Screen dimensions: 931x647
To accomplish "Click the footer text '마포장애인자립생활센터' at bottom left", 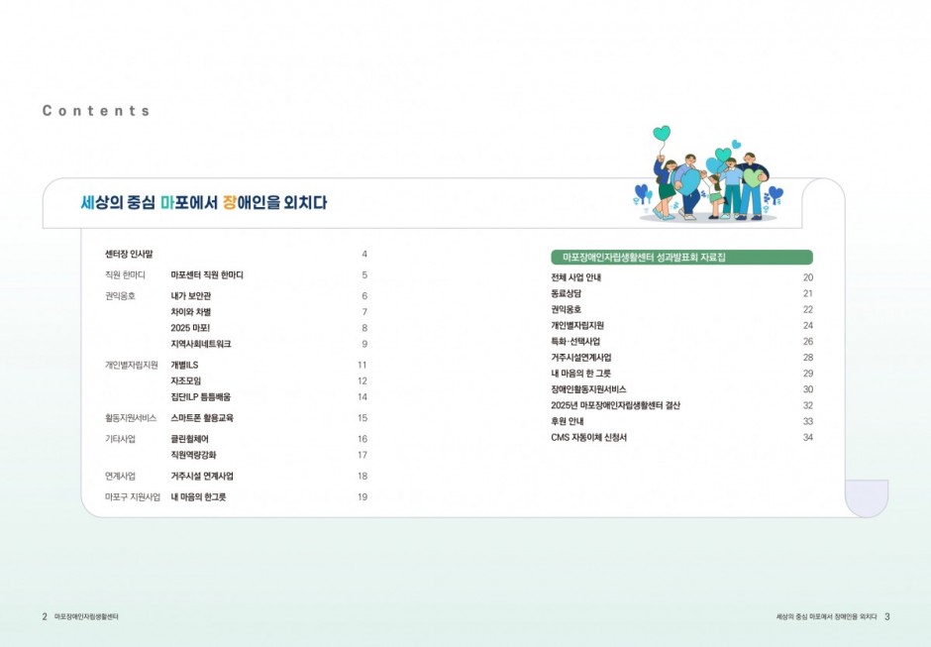I will [86, 616].
